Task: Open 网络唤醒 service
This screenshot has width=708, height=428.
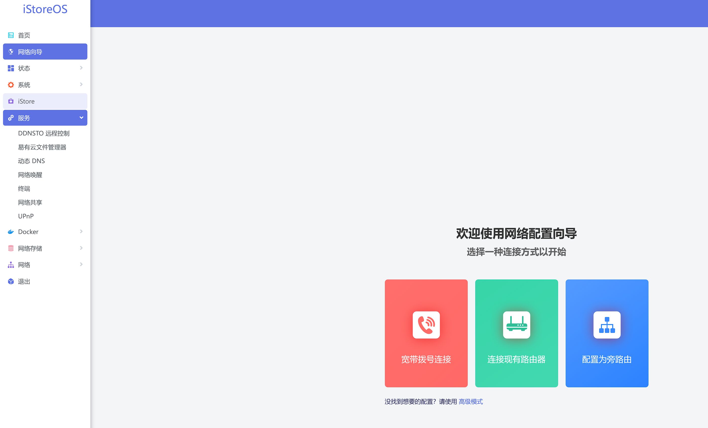Action: [x=30, y=175]
